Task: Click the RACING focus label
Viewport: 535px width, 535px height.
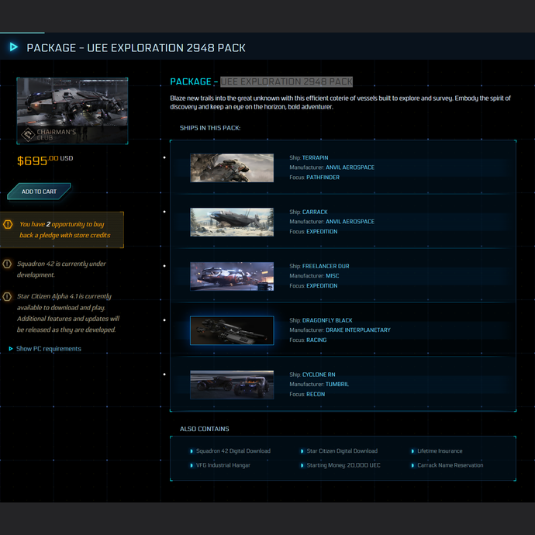Action: (x=316, y=340)
